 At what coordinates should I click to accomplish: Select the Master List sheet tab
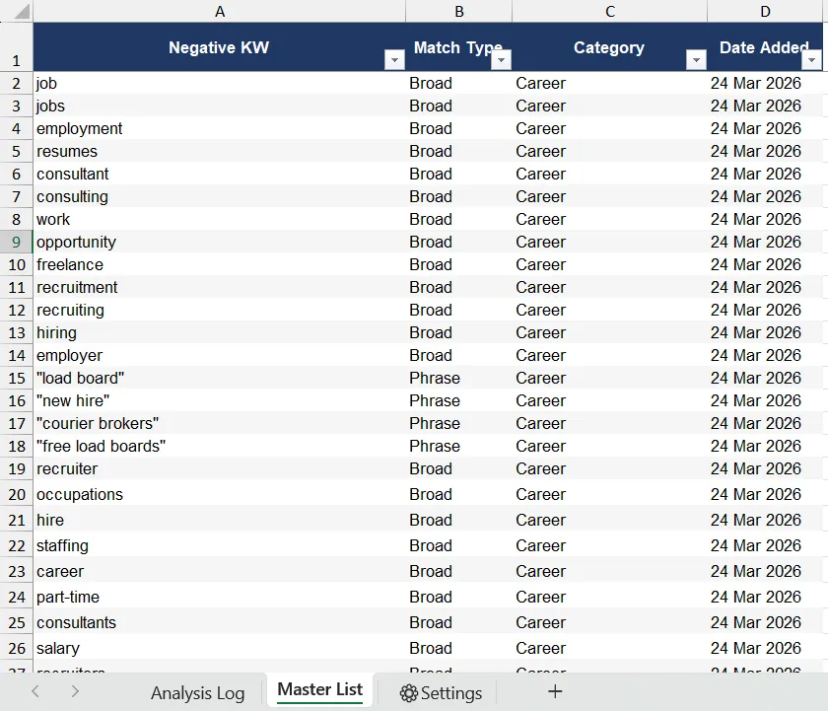point(320,689)
